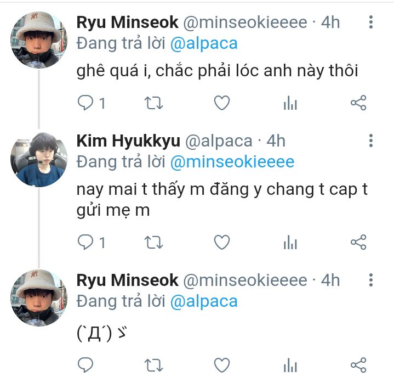This screenshot has width=394, height=382.
Task: Like the emoticon tweet by Ryu Minseok
Action: tap(221, 364)
